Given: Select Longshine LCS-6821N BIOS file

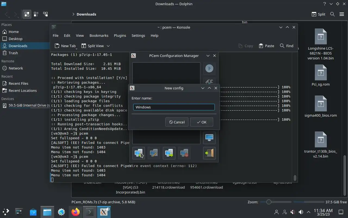Looking at the screenshot, I should coord(321,44).
